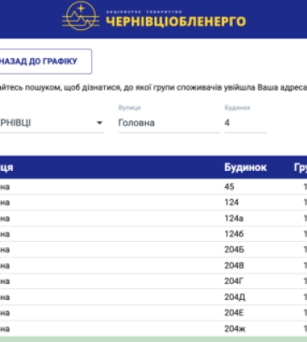Screen dimensions: 307x342
Task: Click the Будинок column header
Action: 246,168
